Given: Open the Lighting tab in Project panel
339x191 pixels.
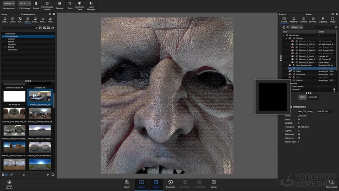Looking at the screenshot, I should (x=323, y=20).
